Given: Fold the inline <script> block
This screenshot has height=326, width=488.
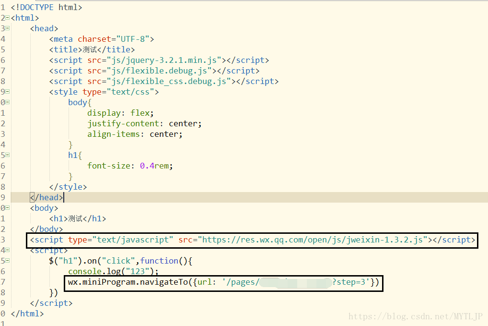Looking at the screenshot, I should click(x=8, y=250).
